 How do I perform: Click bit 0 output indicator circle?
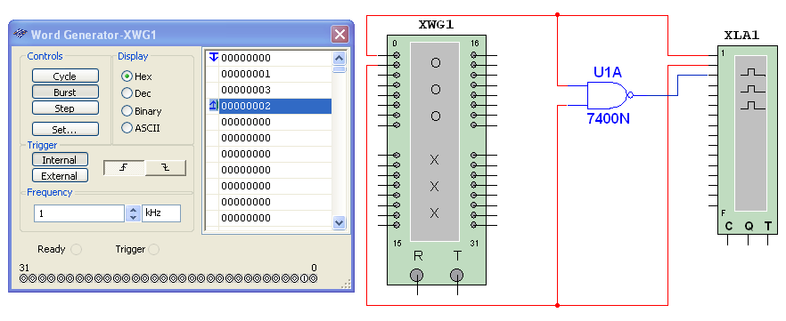pos(314,278)
